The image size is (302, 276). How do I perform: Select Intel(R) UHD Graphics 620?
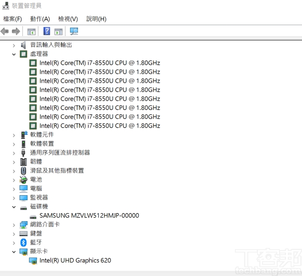pyautogui.click(x=75, y=261)
